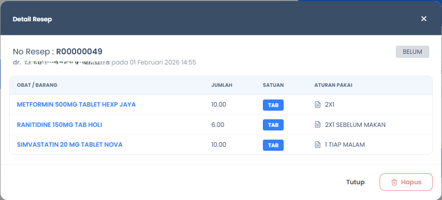This screenshot has width=442, height=200.
Task: Click the prescription number R00000049
Action: tap(79, 52)
